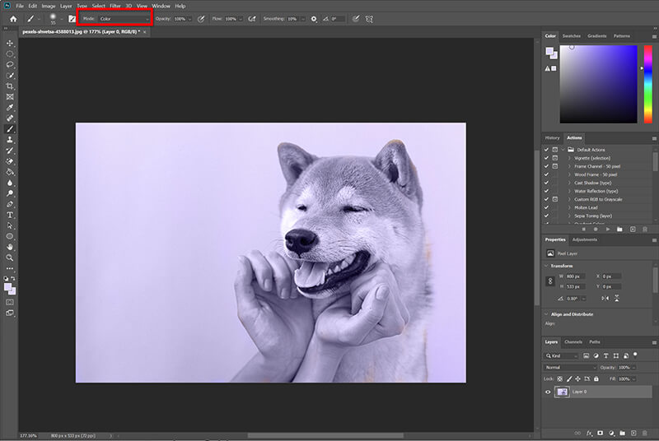
Task: Collapse the Default Actions set
Action: click(563, 150)
